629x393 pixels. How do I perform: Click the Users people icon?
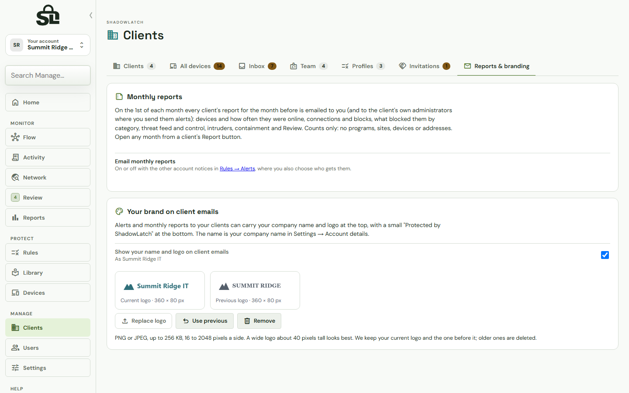[15, 348]
